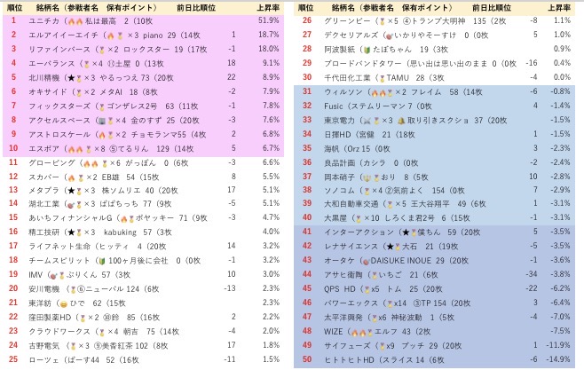Click the 51.9% value for ユニチカ
584x370 pixels.
[x=268, y=20]
